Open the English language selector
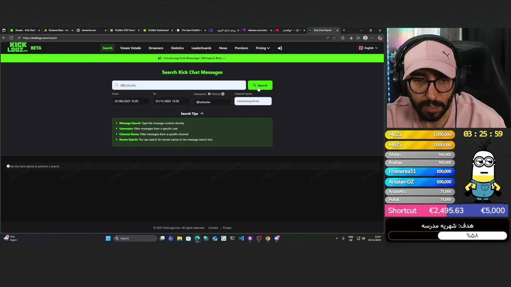This screenshot has width=511, height=287. point(368,48)
